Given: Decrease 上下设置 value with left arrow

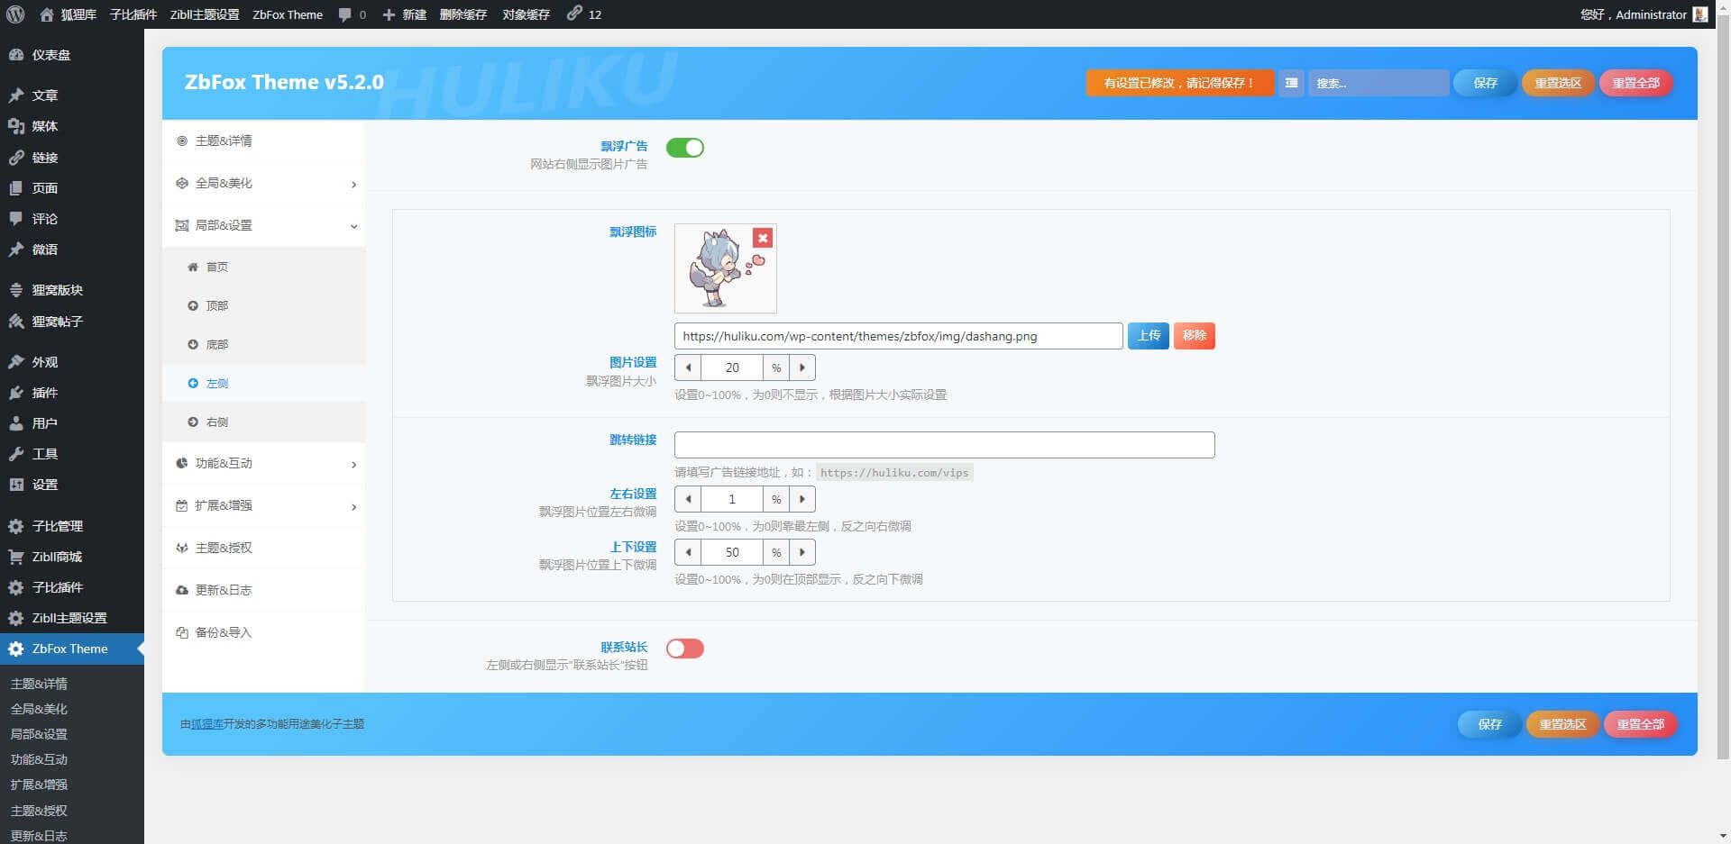Looking at the screenshot, I should [x=688, y=552].
